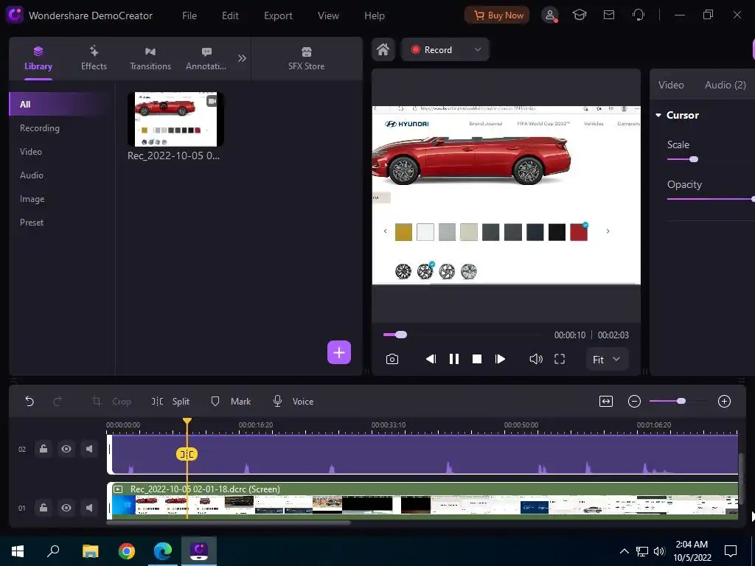This screenshot has width=755, height=566.
Task: Take a snapshot with camera icon
Action: [392, 359]
